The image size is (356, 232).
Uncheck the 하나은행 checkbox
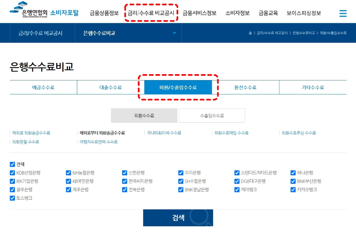click(x=293, y=173)
